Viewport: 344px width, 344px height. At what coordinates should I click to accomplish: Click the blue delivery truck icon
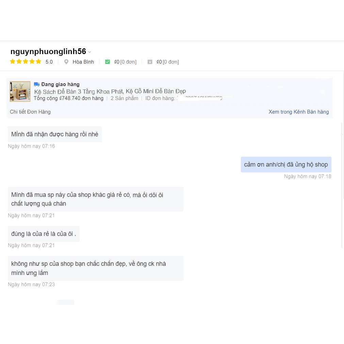(37, 84)
